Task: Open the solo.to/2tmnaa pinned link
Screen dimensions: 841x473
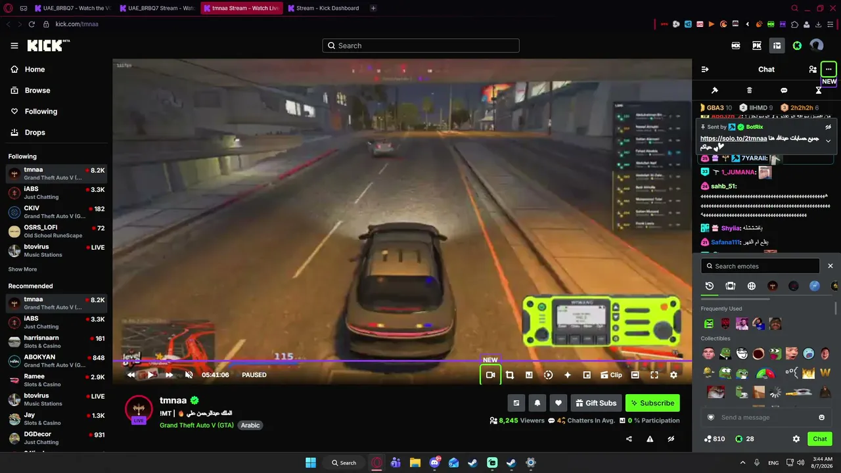Action: coord(733,139)
